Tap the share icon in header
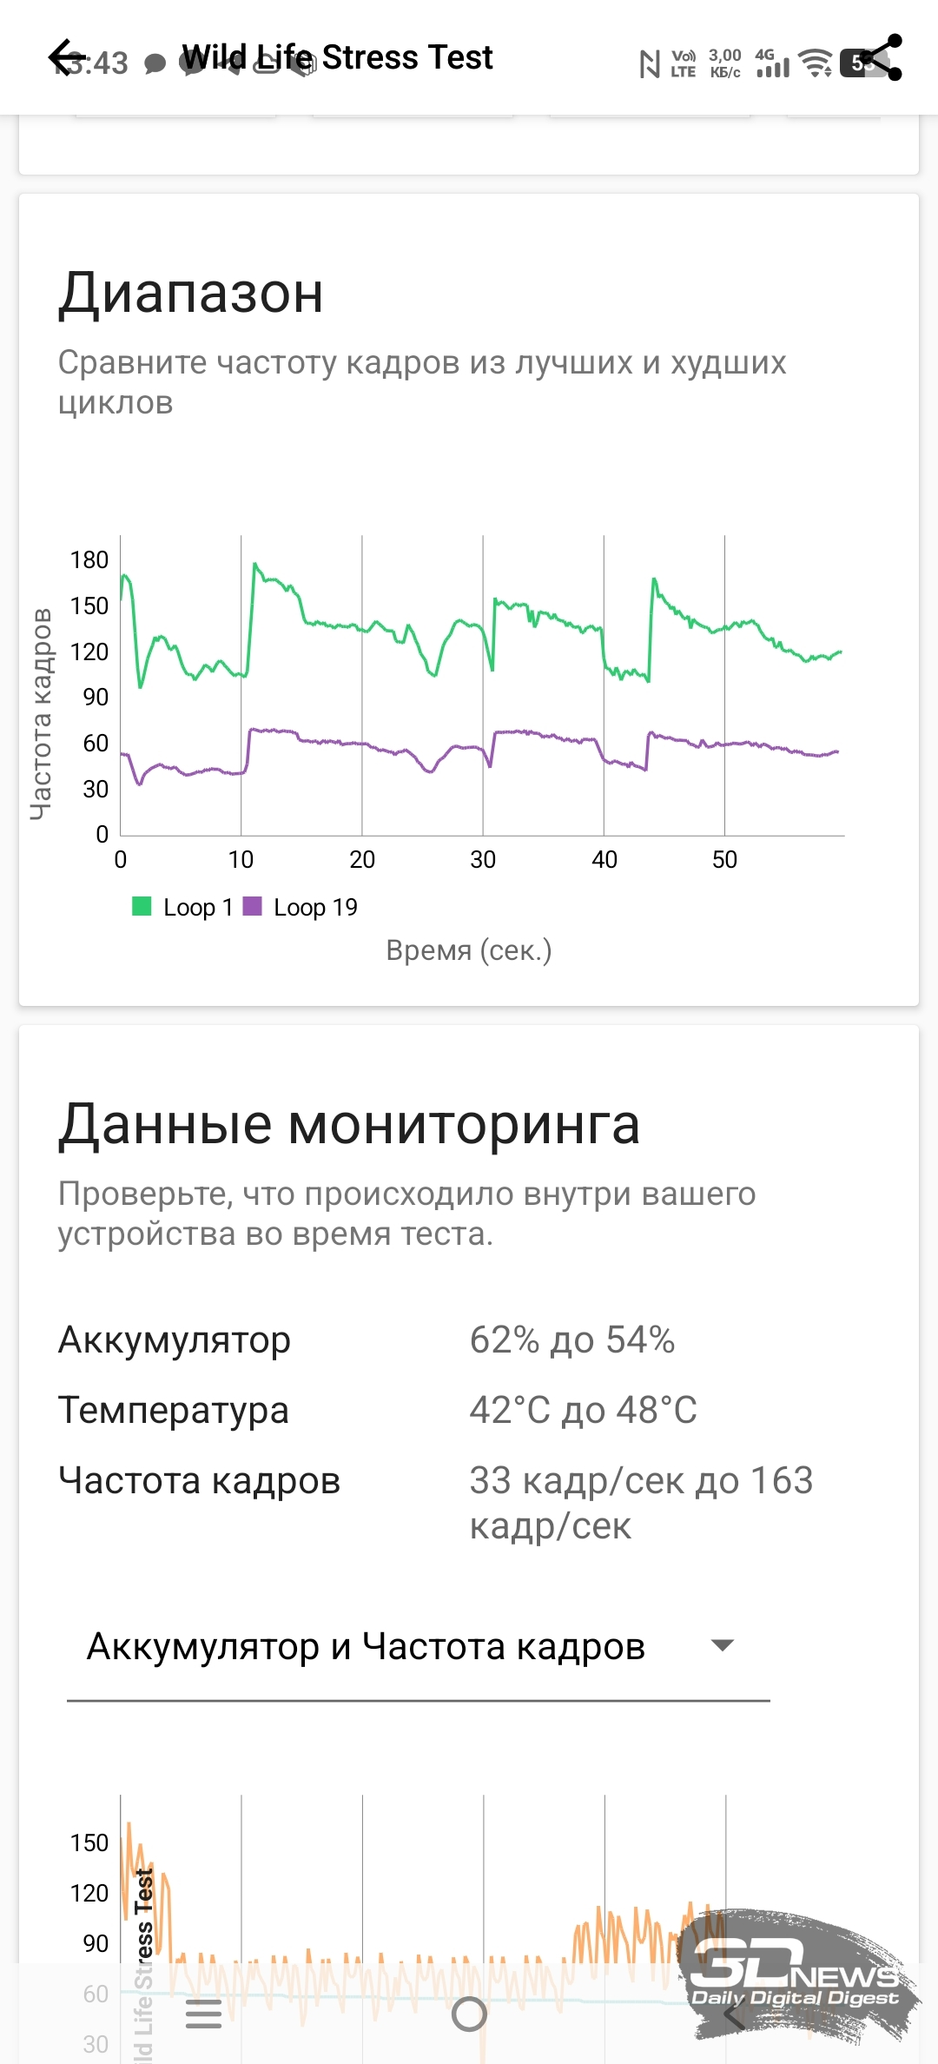 click(881, 57)
